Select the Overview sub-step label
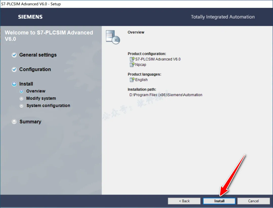273x208 pixels. click(36, 91)
